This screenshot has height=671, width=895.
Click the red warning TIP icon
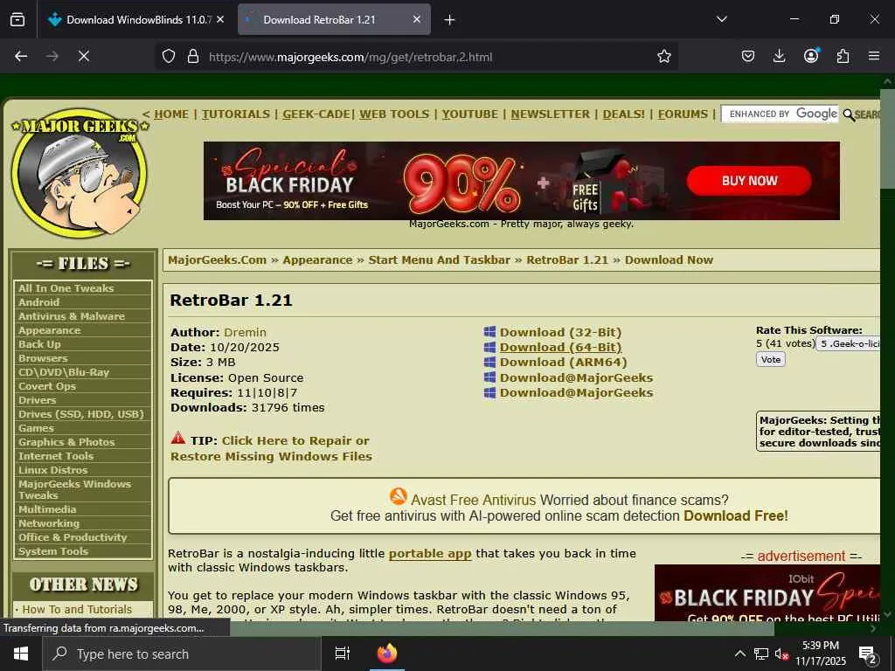click(178, 439)
